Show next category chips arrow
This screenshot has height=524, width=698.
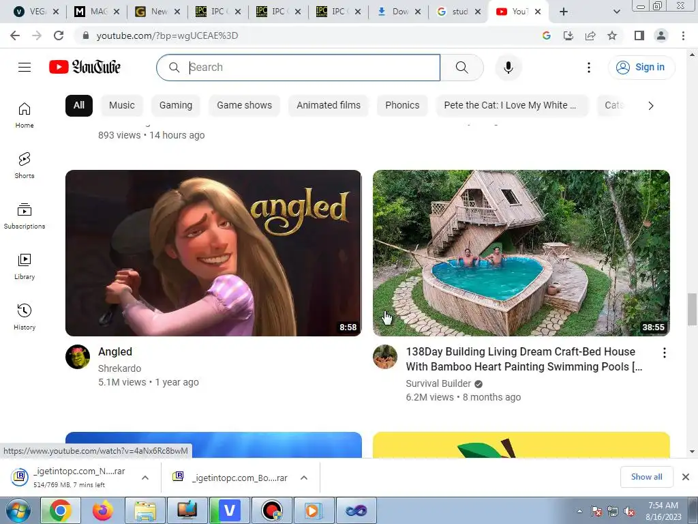[x=651, y=106]
